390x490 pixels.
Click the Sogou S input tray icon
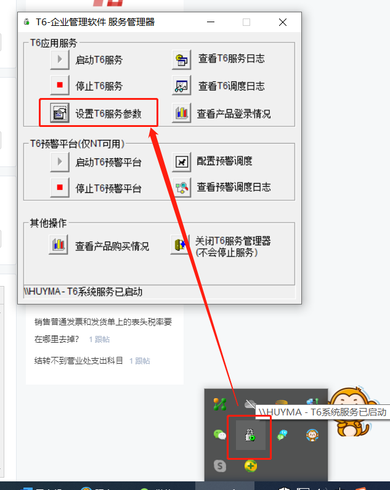click(x=220, y=466)
